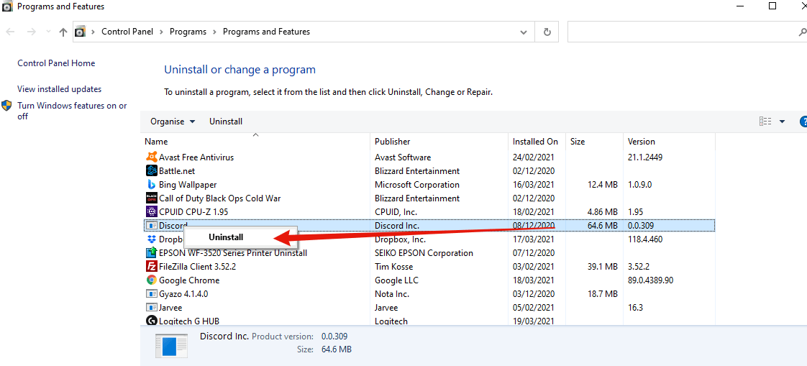Click Avast version 21.1.2449 cell
This screenshot has height=366, width=807.
pos(645,157)
